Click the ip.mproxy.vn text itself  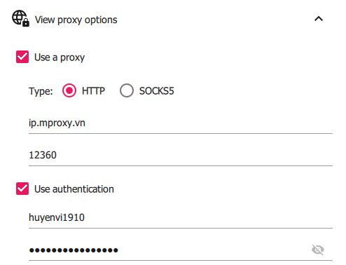57,123
